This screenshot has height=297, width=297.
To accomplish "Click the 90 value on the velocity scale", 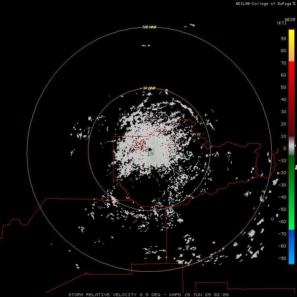I will click(283, 39).
